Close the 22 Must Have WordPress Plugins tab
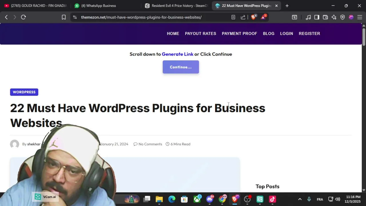Image resolution: width=366 pixels, height=206 pixels. (277, 6)
